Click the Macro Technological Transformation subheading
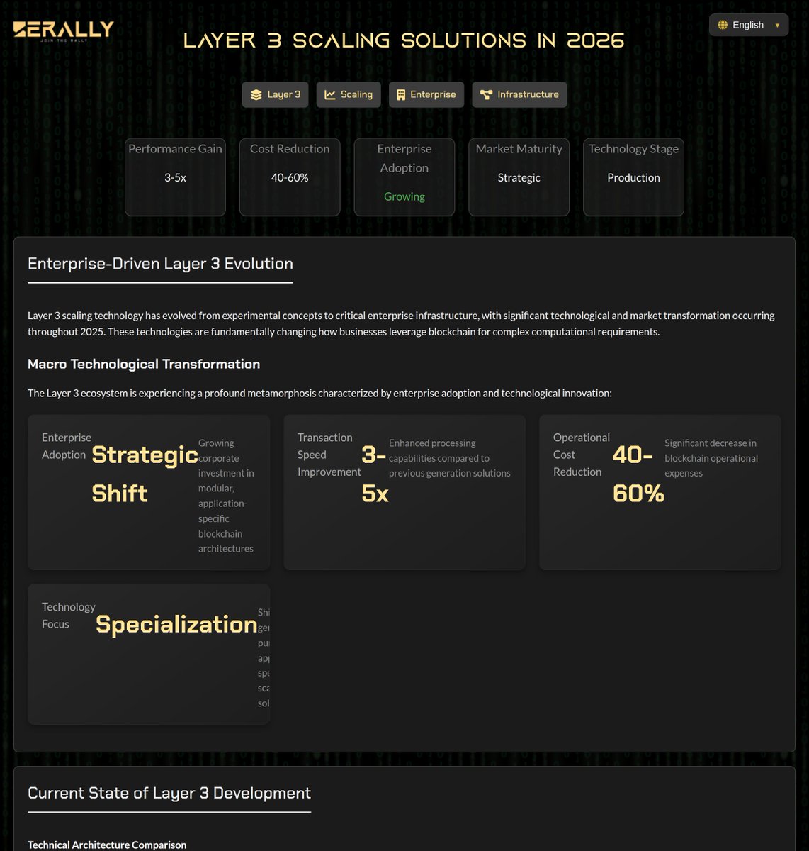 (144, 364)
